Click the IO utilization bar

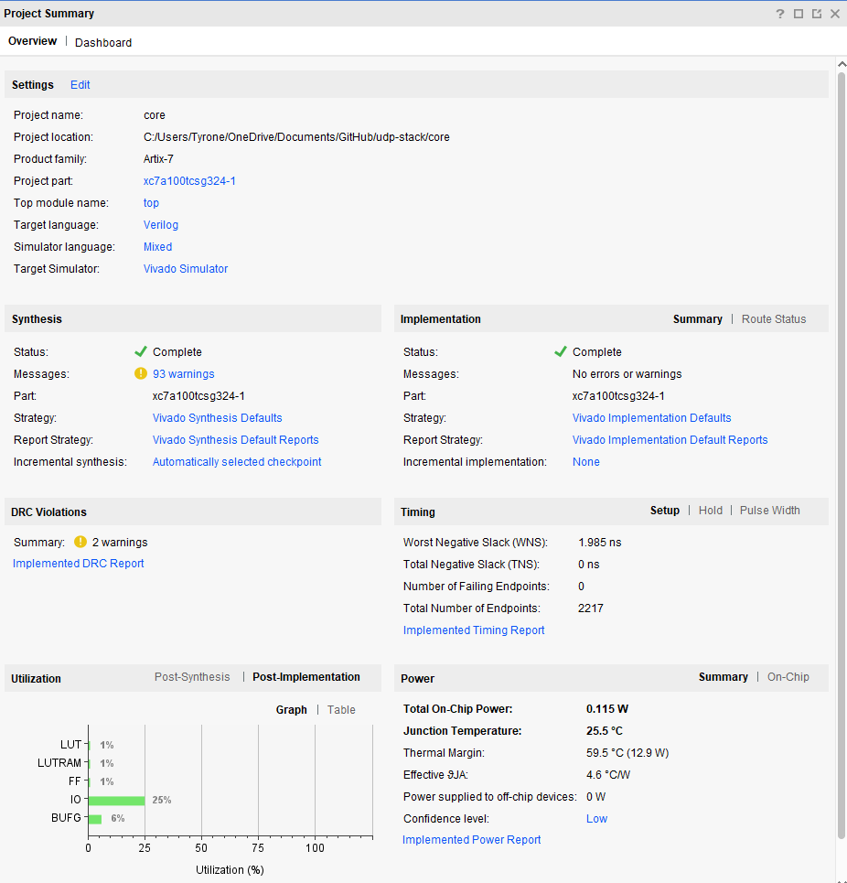(x=117, y=801)
